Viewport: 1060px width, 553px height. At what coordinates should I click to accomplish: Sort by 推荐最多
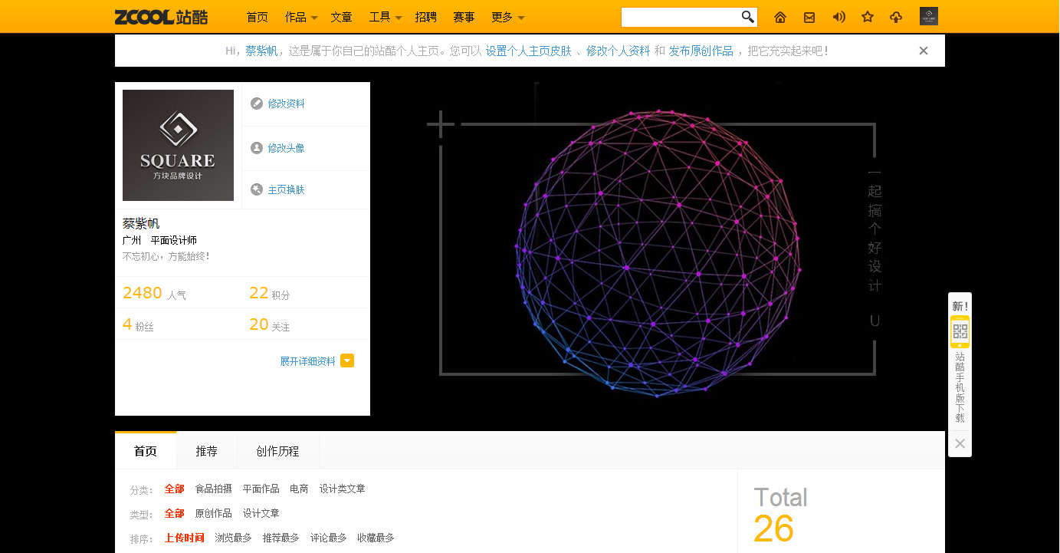(281, 538)
